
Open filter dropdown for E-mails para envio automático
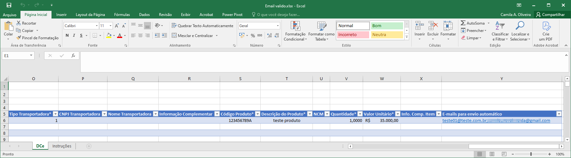(559, 114)
